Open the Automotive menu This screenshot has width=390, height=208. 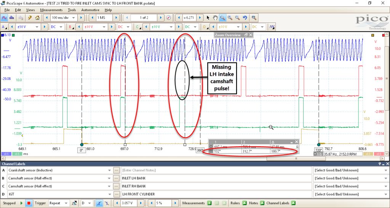point(90,10)
